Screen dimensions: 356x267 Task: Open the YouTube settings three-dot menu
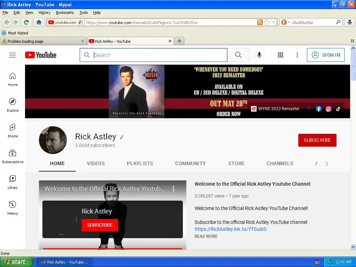point(297,55)
